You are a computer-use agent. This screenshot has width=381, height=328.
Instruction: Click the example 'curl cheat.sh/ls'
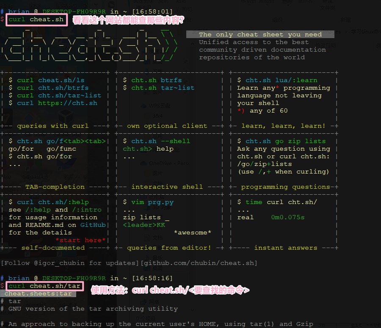(x=50, y=80)
